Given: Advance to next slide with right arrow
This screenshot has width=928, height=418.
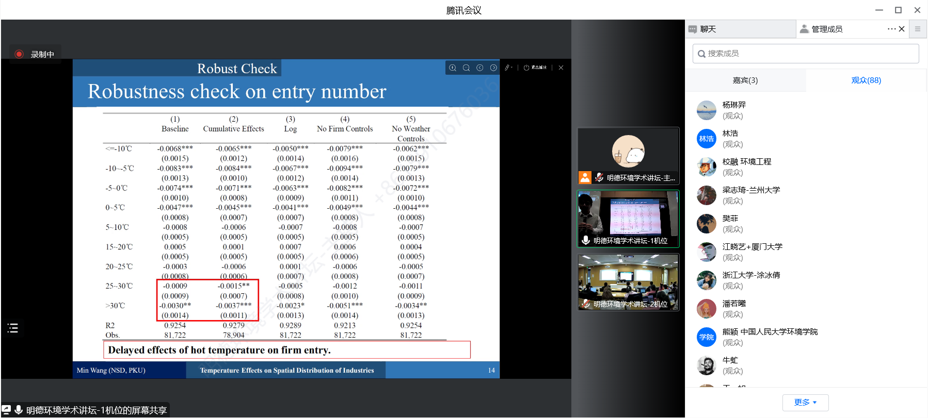Looking at the screenshot, I should point(493,68).
